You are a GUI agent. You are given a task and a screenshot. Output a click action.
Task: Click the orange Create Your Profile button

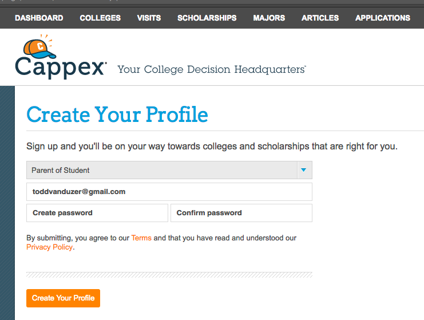click(x=64, y=298)
